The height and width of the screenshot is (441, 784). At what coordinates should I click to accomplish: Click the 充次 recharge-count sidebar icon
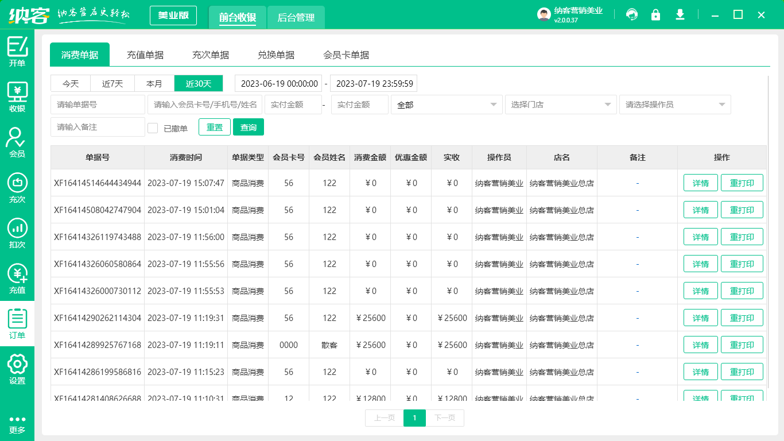point(17,185)
